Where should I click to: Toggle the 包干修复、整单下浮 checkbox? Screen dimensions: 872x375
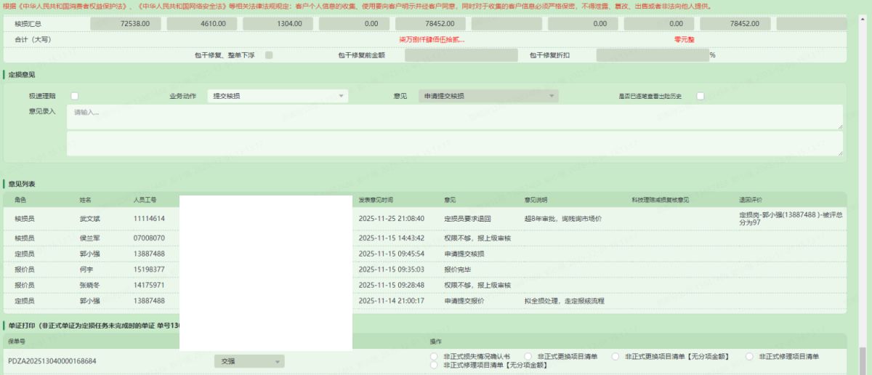pos(269,55)
